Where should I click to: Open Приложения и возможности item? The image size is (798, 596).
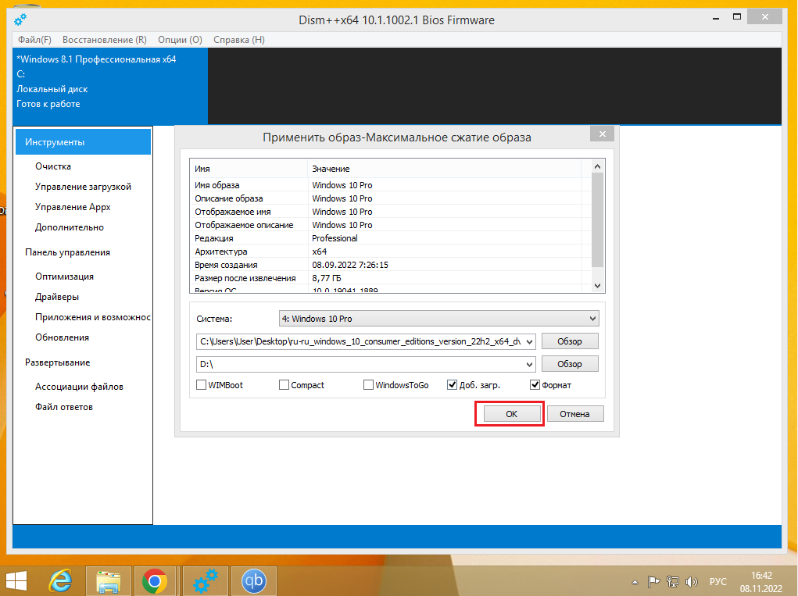[93, 317]
